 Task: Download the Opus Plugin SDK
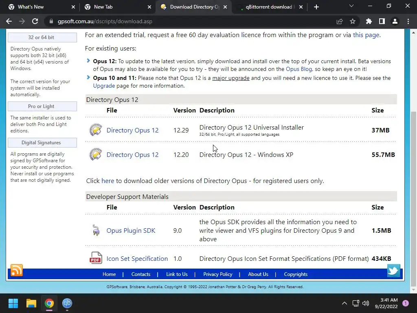pyautogui.click(x=131, y=231)
